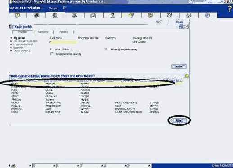Select the By name search option
The height and width of the screenshot is (168, 233).
(19, 38)
